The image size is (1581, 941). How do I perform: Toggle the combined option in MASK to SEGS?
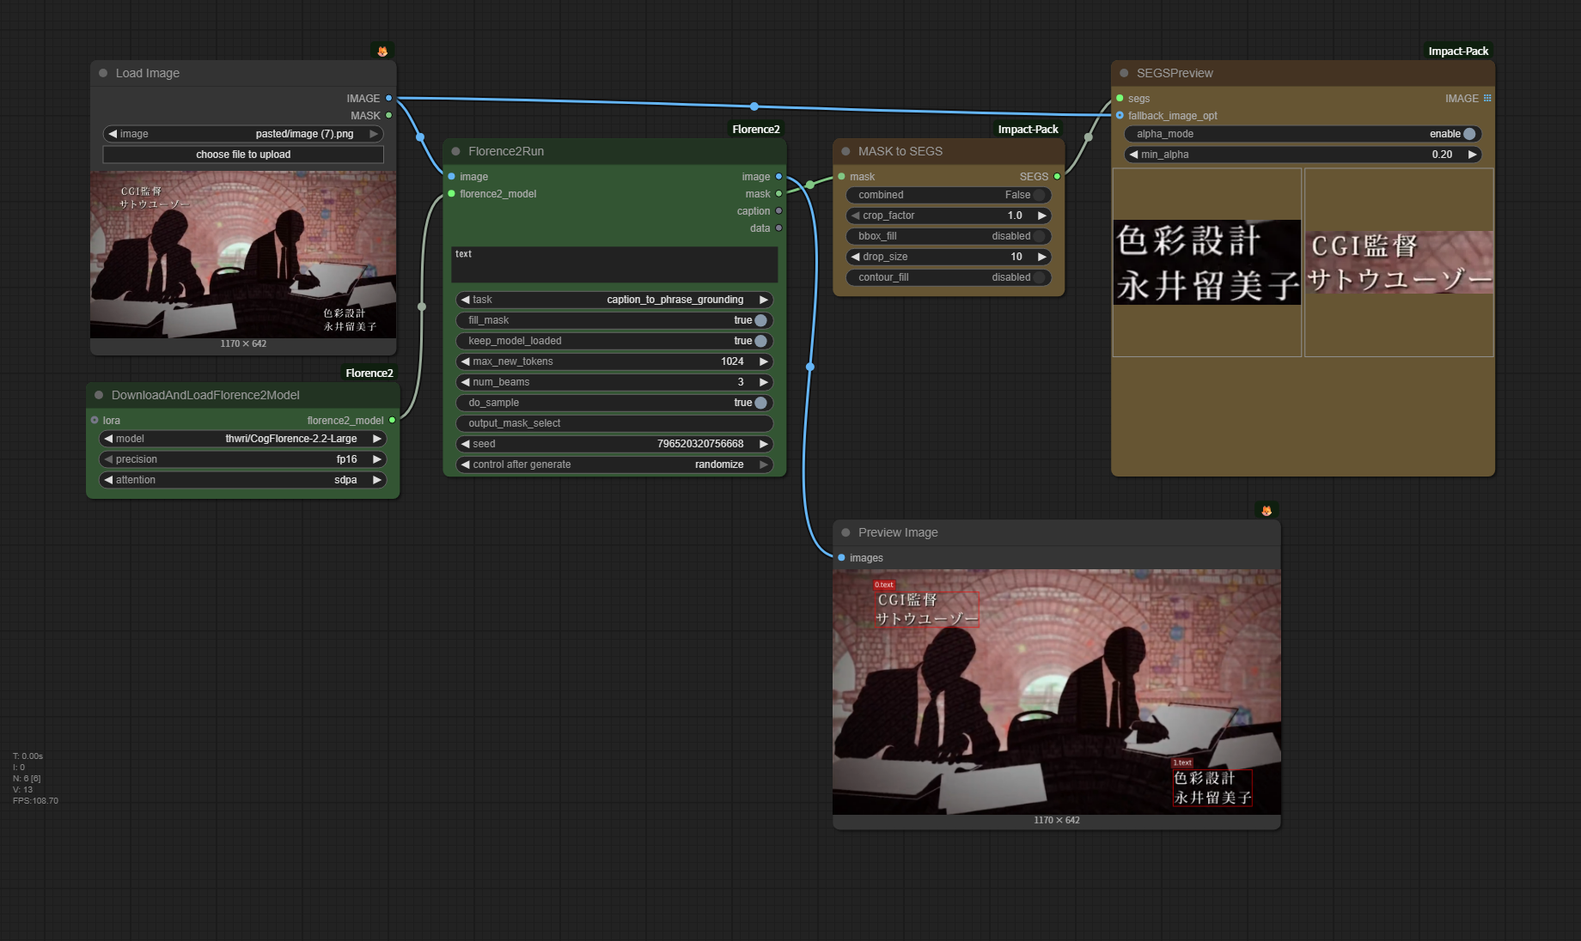point(949,195)
